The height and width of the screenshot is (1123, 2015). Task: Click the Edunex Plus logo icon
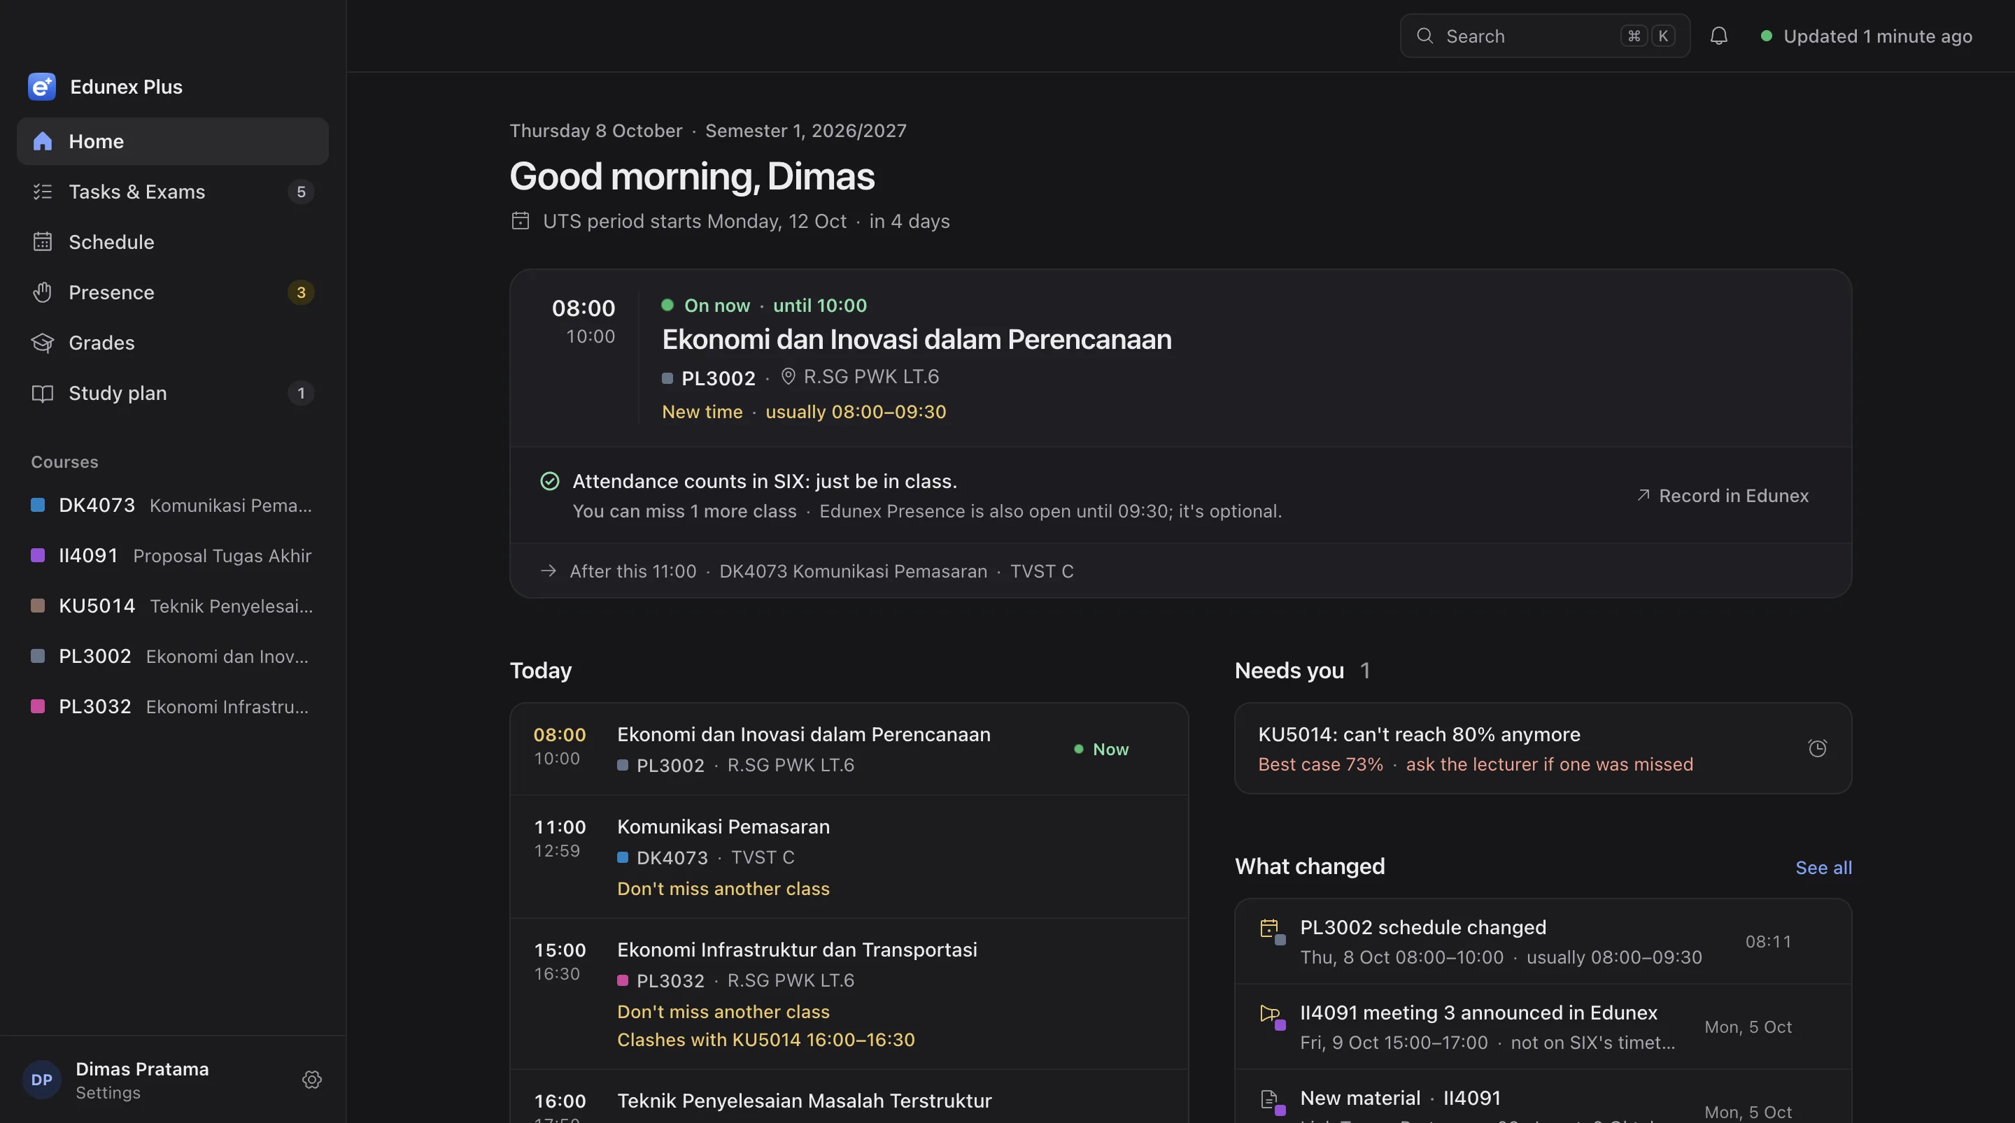41,87
